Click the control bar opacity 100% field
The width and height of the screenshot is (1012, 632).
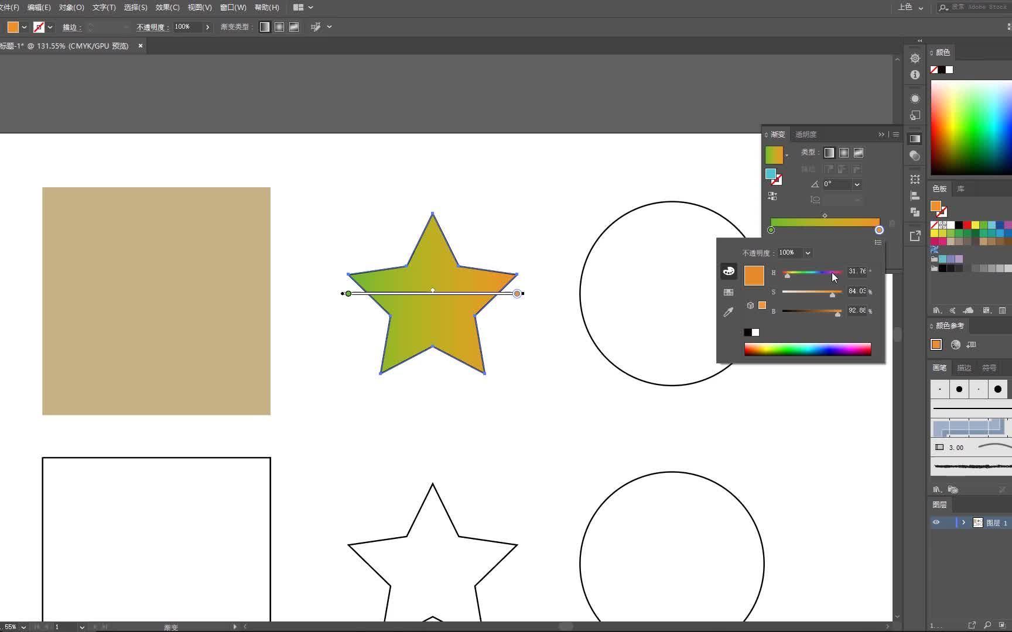click(x=187, y=27)
